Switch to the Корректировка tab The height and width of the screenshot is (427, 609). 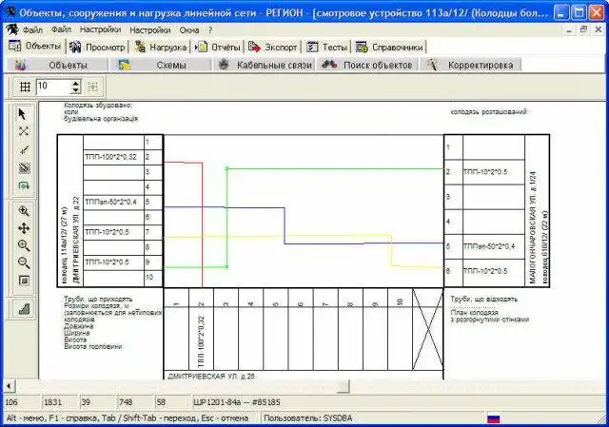(470, 65)
